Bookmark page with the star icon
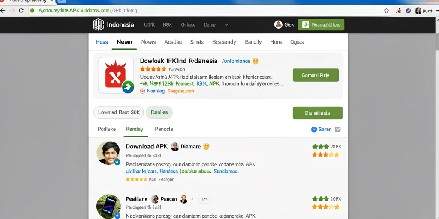439x219 pixels. [x=387, y=11]
